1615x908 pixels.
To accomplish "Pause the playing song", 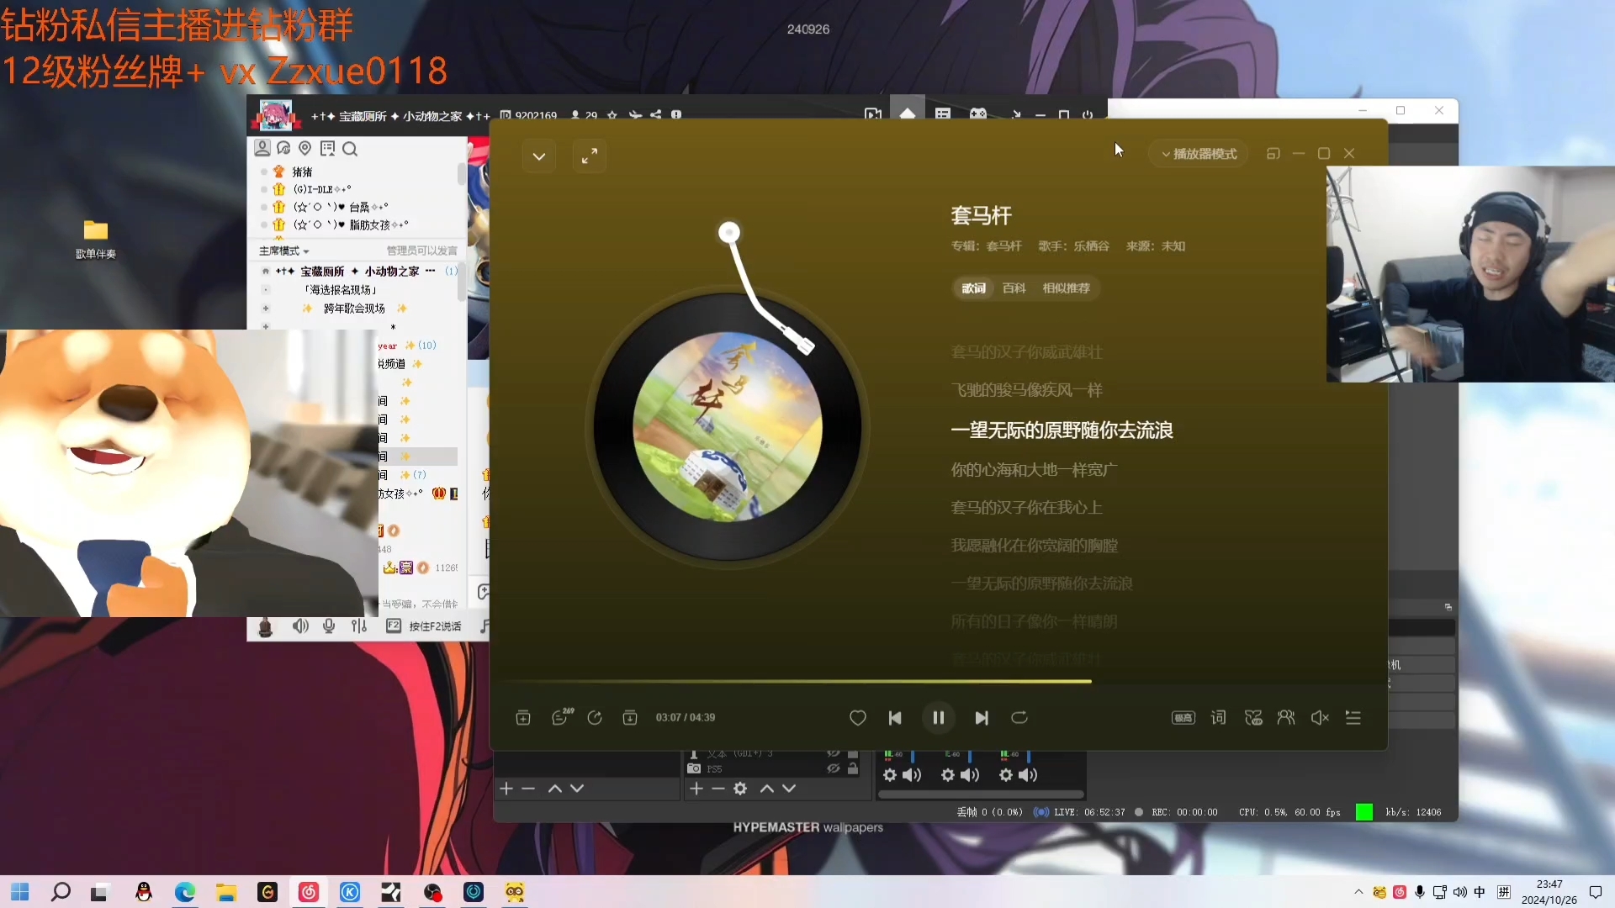I will tap(938, 717).
